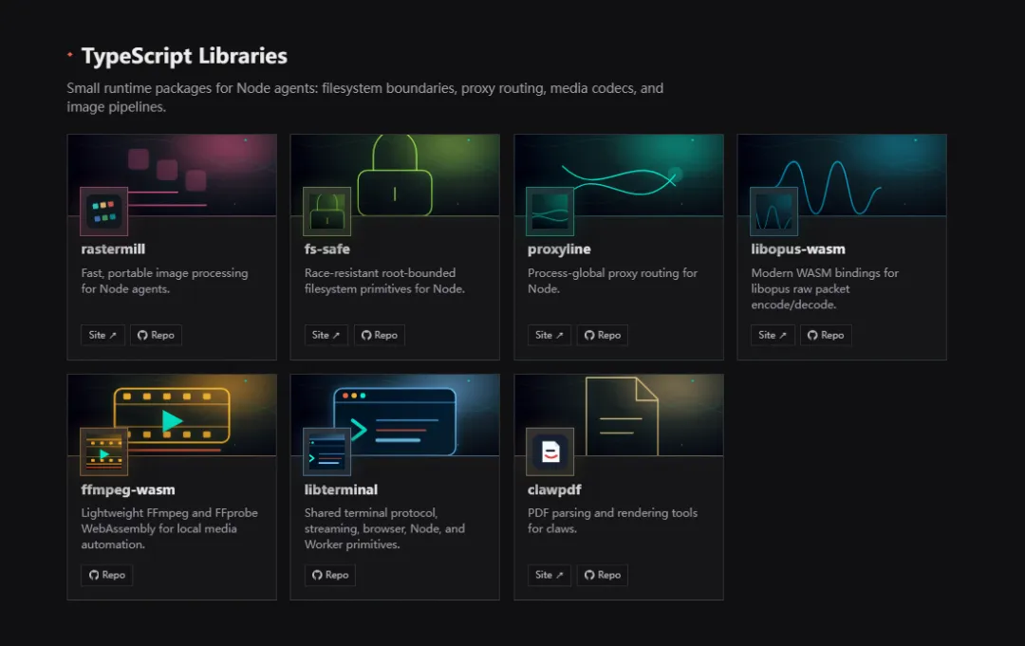Select the proxyline card title

[x=559, y=249]
